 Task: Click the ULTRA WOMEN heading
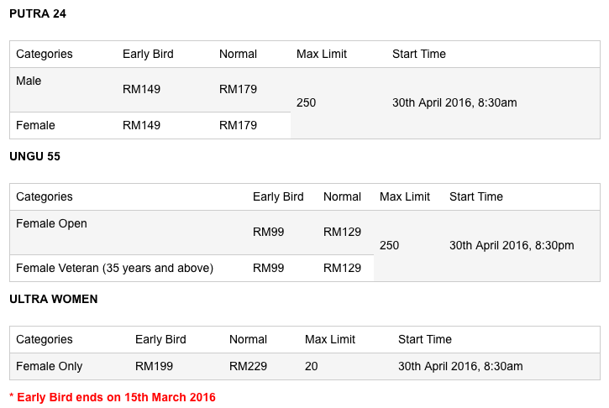tap(54, 300)
